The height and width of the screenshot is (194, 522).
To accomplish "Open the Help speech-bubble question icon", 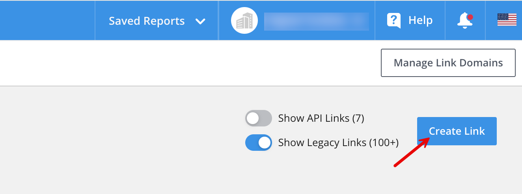I will pyautogui.click(x=394, y=20).
